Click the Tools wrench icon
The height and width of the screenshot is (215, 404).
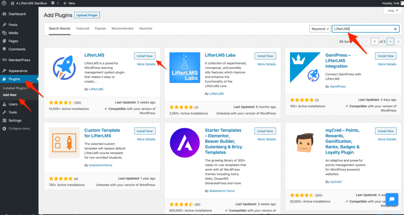click(4, 112)
